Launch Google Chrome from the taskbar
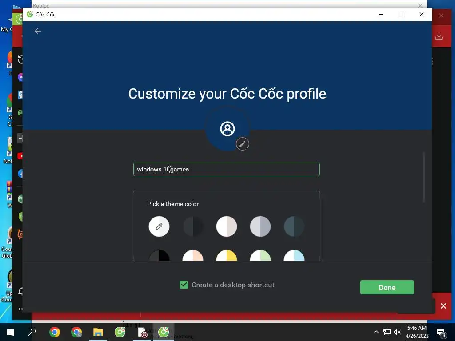 55,332
